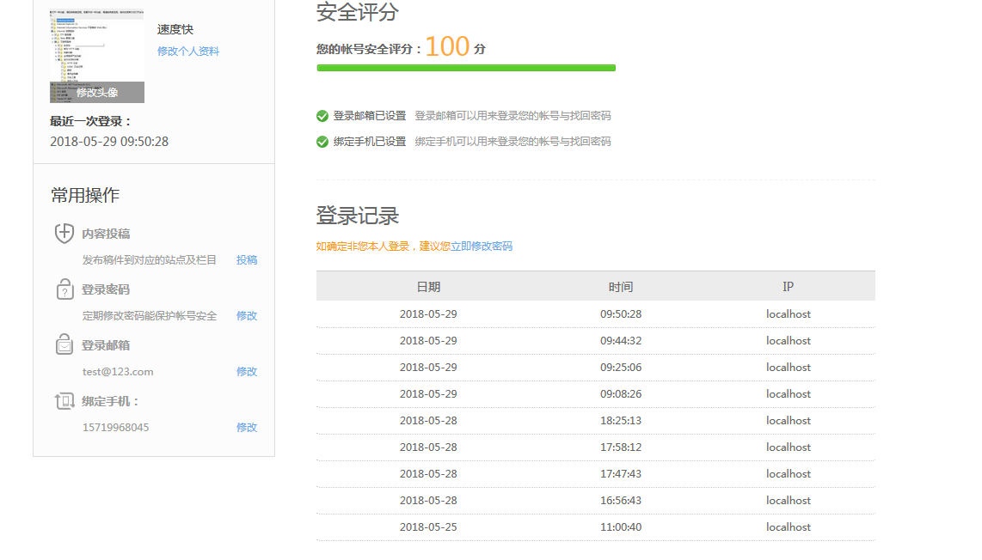The width and height of the screenshot is (982, 560).
Task: Click the 绑定手机 heading
Action: [x=110, y=401]
